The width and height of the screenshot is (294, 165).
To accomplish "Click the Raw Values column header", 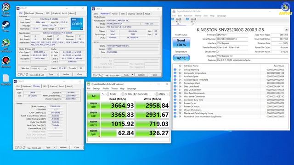I will pyautogui.click(x=279, y=66).
